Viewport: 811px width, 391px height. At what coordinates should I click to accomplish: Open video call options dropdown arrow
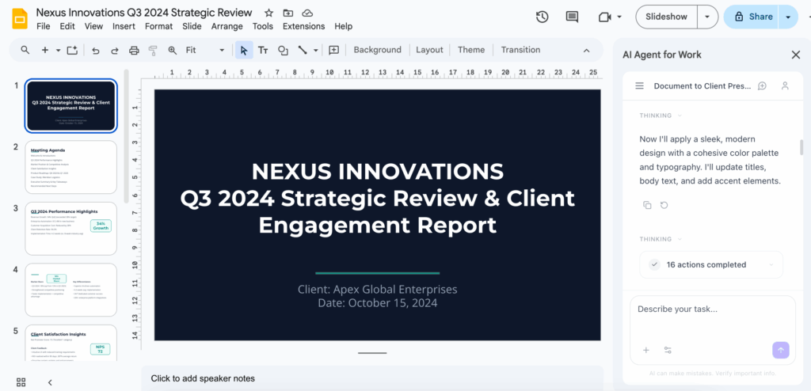pyautogui.click(x=619, y=17)
